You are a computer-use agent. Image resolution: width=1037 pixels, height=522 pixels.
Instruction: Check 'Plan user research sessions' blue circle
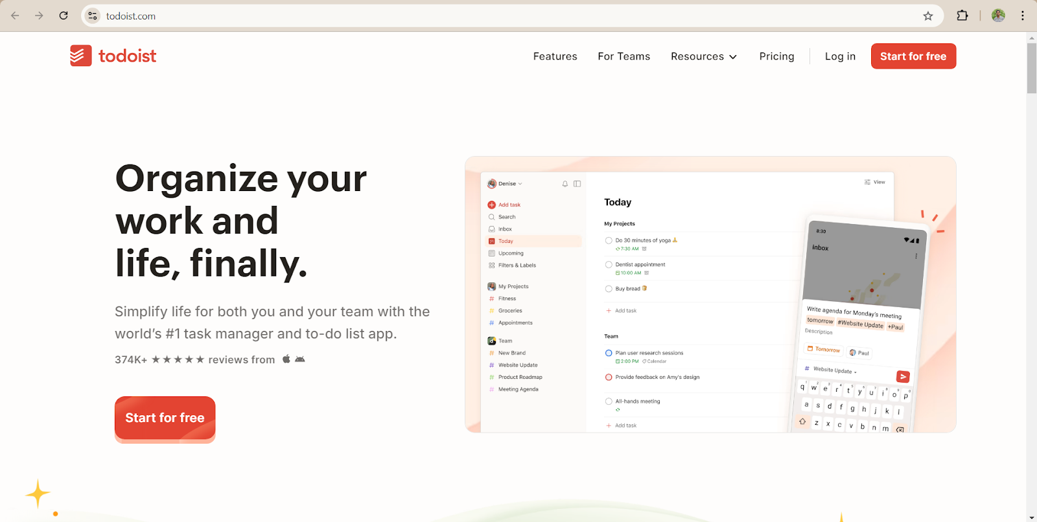[609, 353]
